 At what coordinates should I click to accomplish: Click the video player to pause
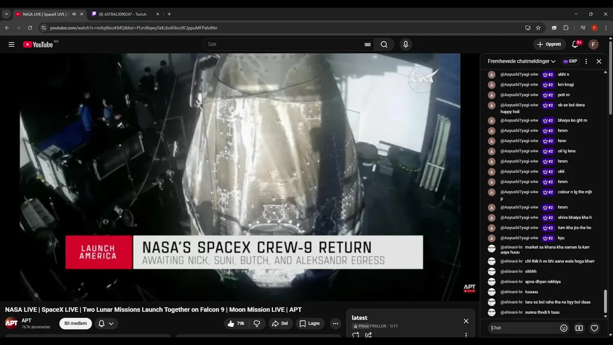pos(240,177)
